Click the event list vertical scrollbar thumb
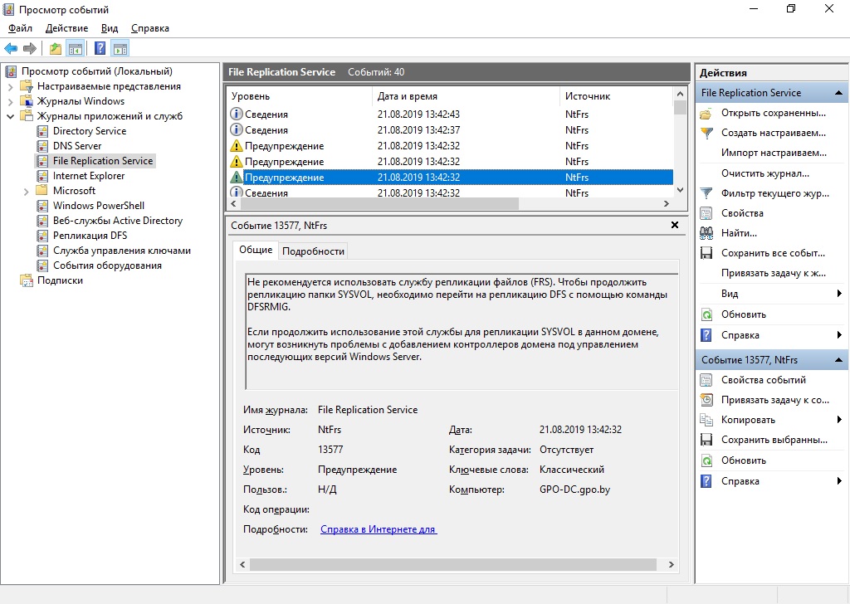850x604 pixels. (x=681, y=107)
